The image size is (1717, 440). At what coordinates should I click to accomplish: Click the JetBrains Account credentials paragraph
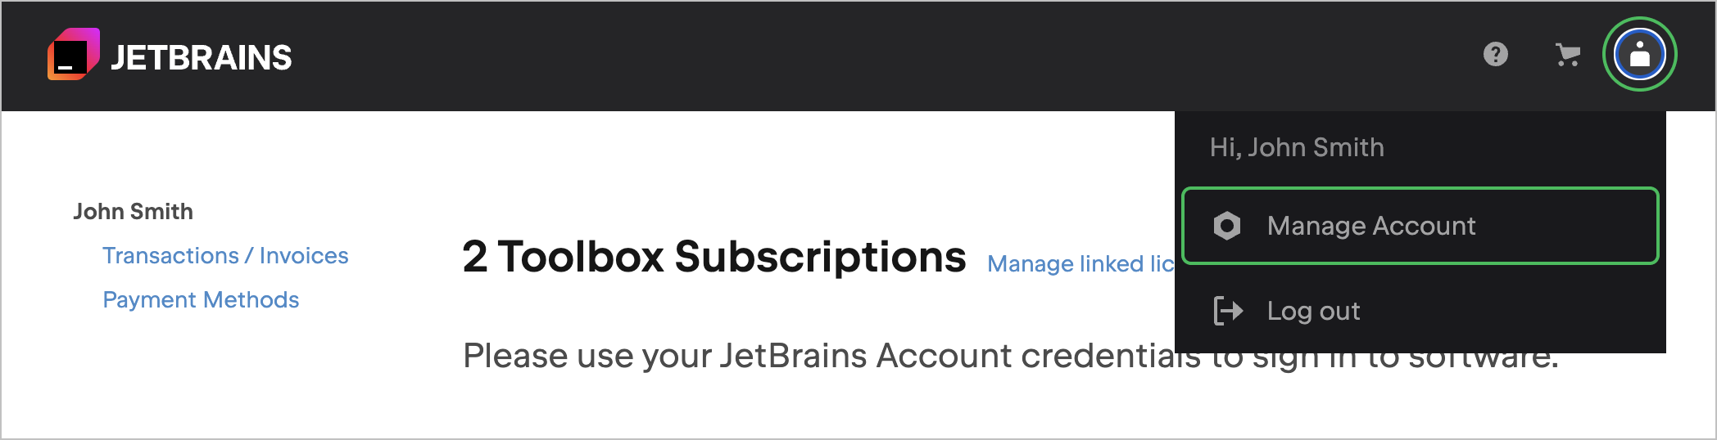point(819,357)
